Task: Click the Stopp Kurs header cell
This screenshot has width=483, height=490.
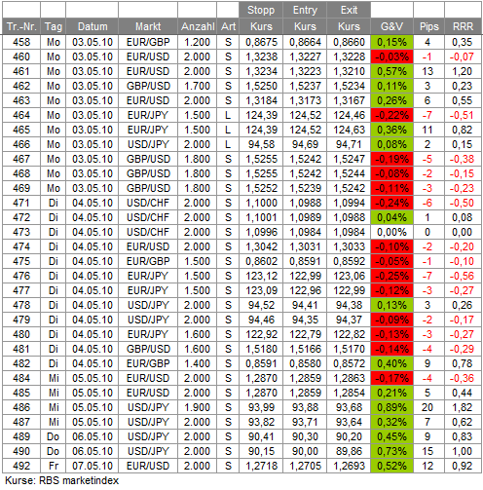Action: click(261, 19)
